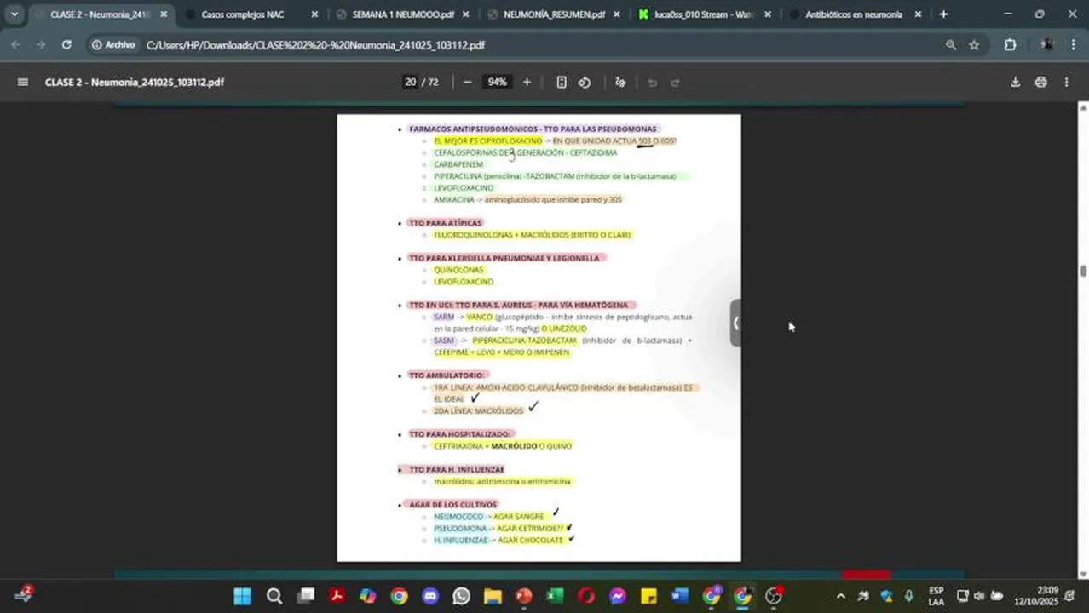Open browser extensions puzzle icon
The image size is (1089, 613).
[1010, 45]
